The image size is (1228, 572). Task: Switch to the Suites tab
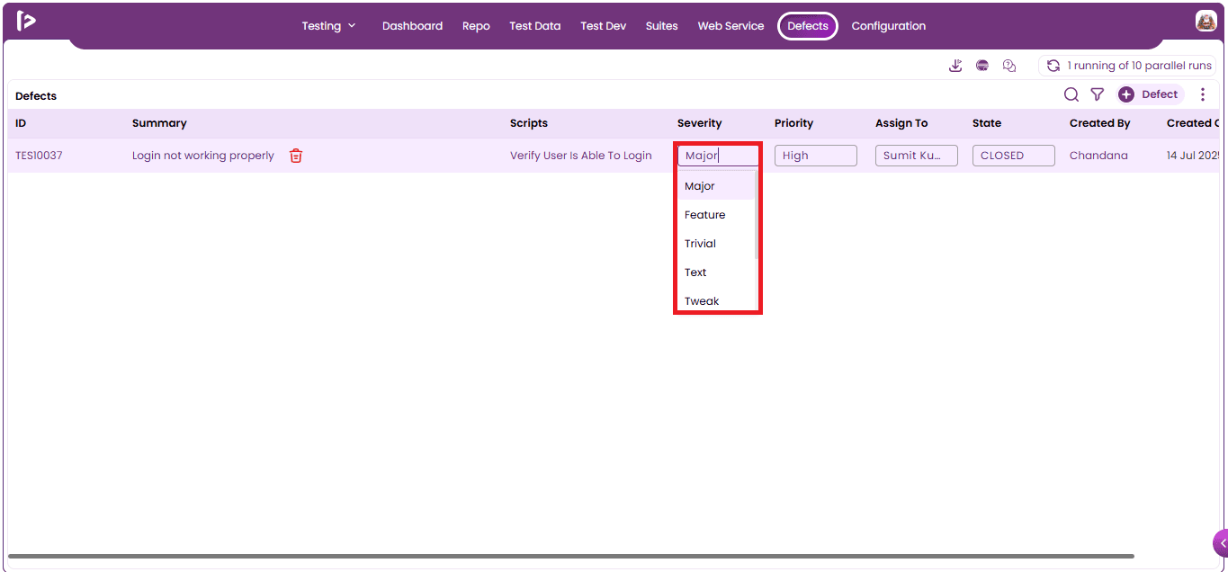[x=661, y=26]
